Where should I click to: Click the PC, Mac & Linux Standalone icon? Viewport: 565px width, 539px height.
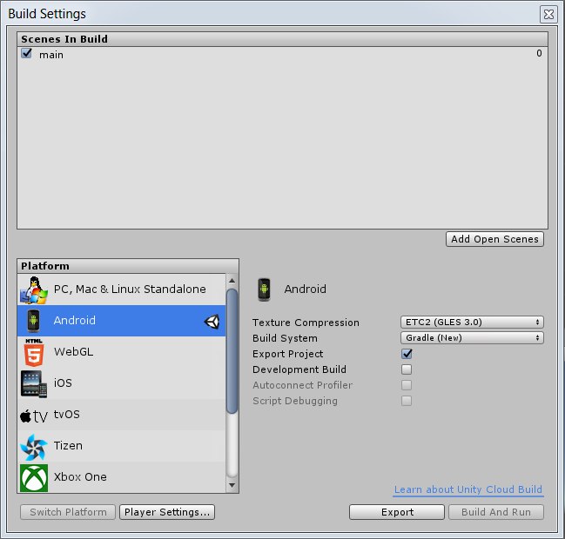click(x=33, y=289)
